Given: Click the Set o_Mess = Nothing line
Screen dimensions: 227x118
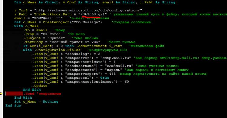Looking at the screenshot, I should [36, 102].
